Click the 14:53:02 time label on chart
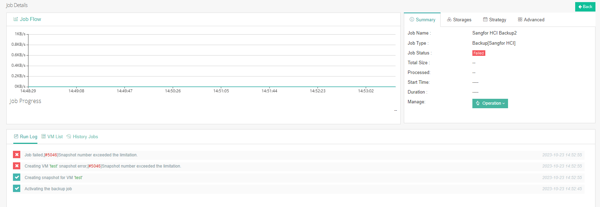The width and height of the screenshot is (600, 207). tap(366, 91)
